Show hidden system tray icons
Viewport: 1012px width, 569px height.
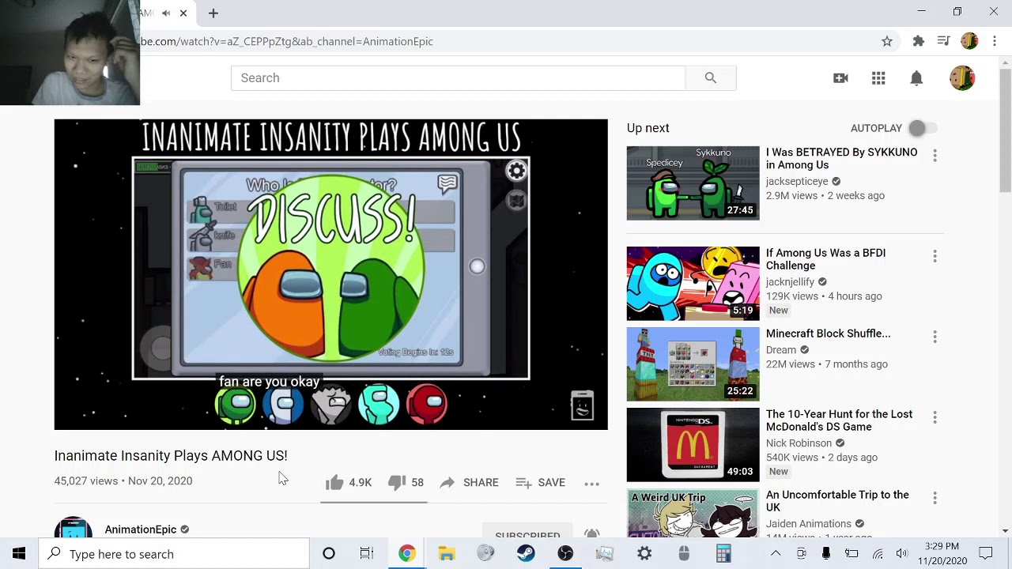[776, 554]
